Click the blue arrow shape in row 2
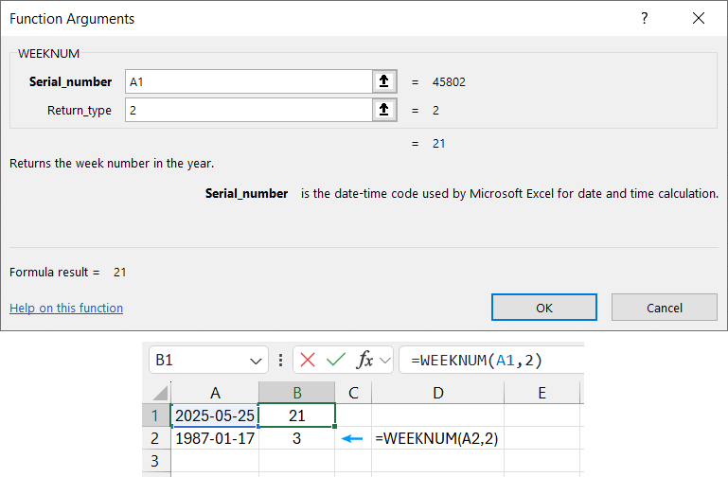Screen dimensions: 728x477 352,439
